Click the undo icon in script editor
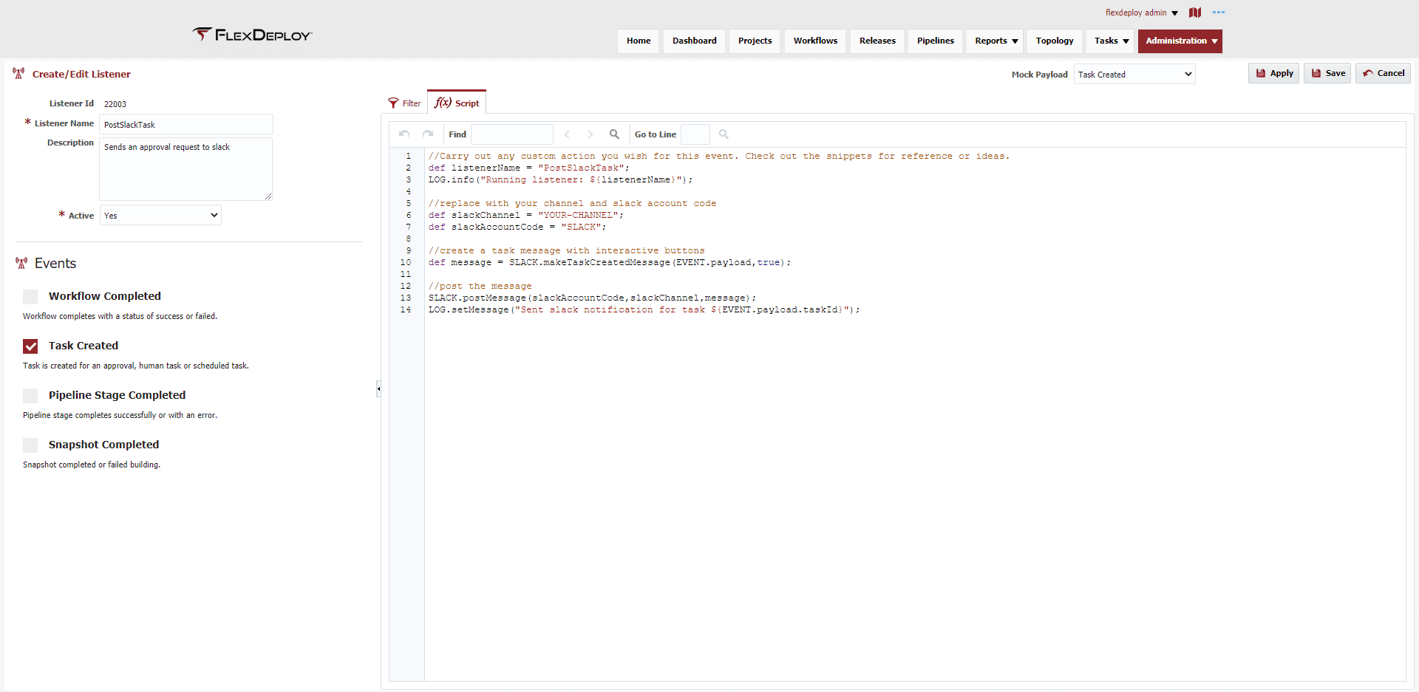The image size is (1419, 692). pyautogui.click(x=404, y=134)
